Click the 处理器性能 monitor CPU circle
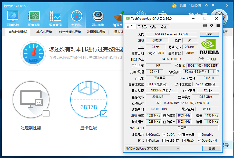Image resolution: width=234 pixels, height=158 pixels. (x=31, y=99)
